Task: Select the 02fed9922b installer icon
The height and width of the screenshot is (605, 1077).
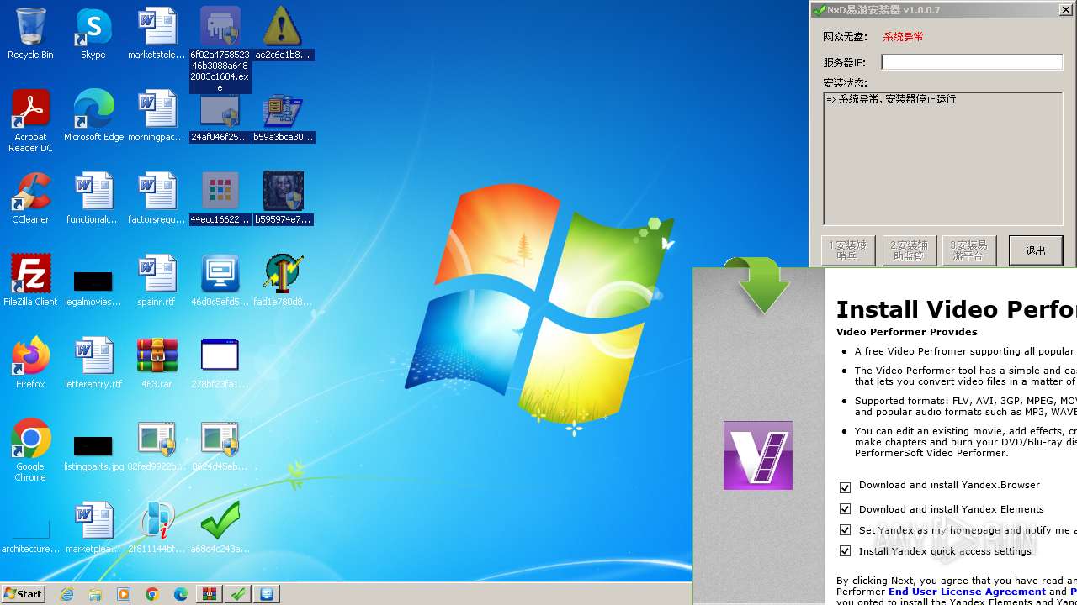Action: pos(157,445)
